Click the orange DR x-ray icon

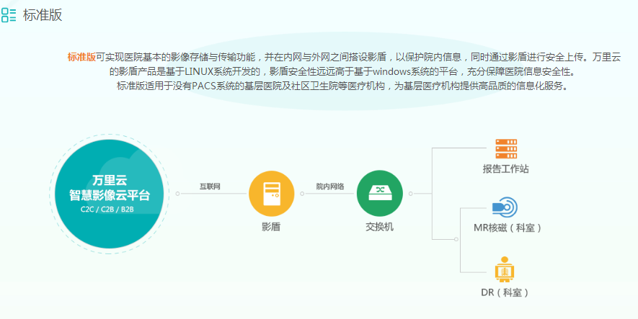(505, 269)
